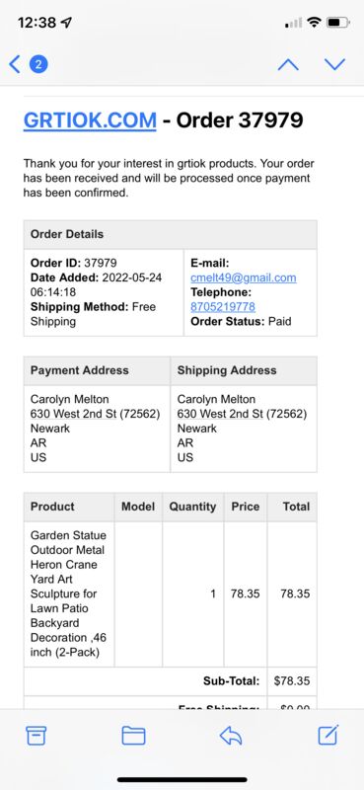The image size is (364, 790).
Task: Tap the Sub-Total amount $78.35
Action: pyautogui.click(x=292, y=681)
